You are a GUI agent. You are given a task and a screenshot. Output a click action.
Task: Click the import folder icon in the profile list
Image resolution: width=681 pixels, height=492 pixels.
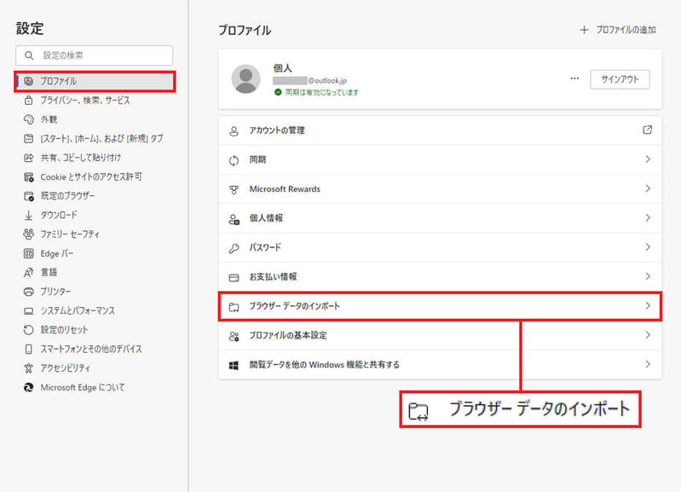[234, 307]
